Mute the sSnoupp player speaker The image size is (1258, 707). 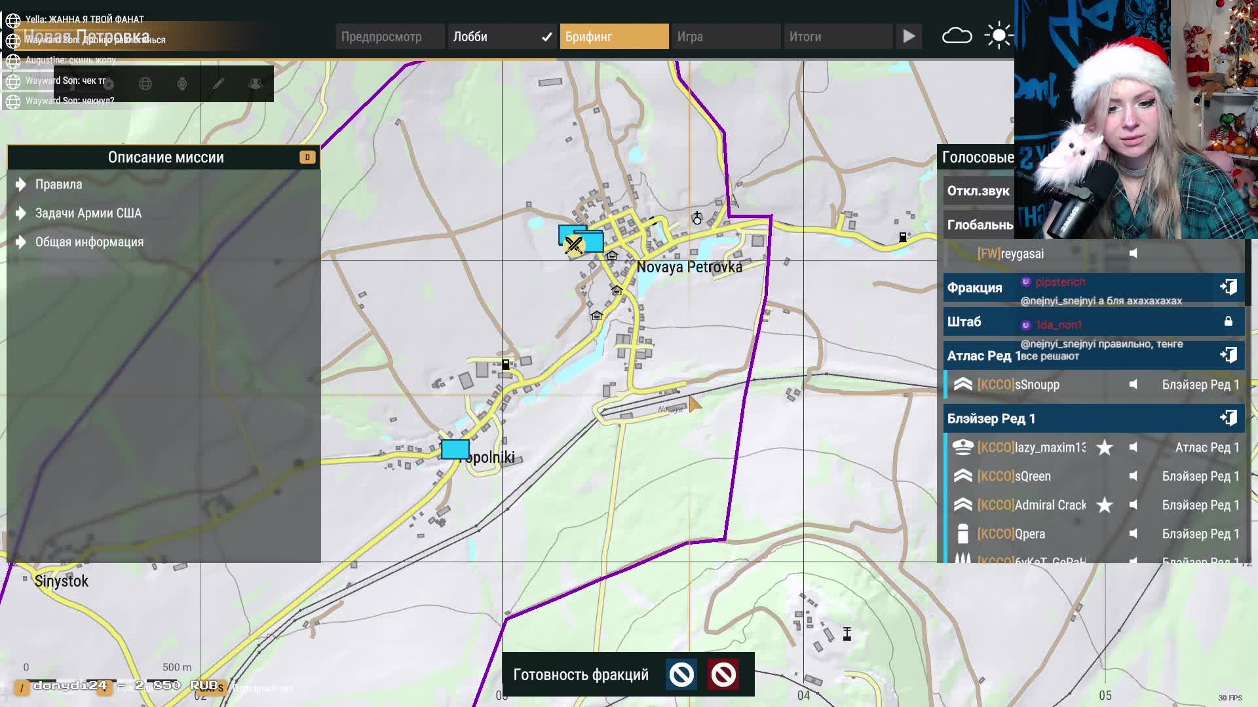point(1133,385)
